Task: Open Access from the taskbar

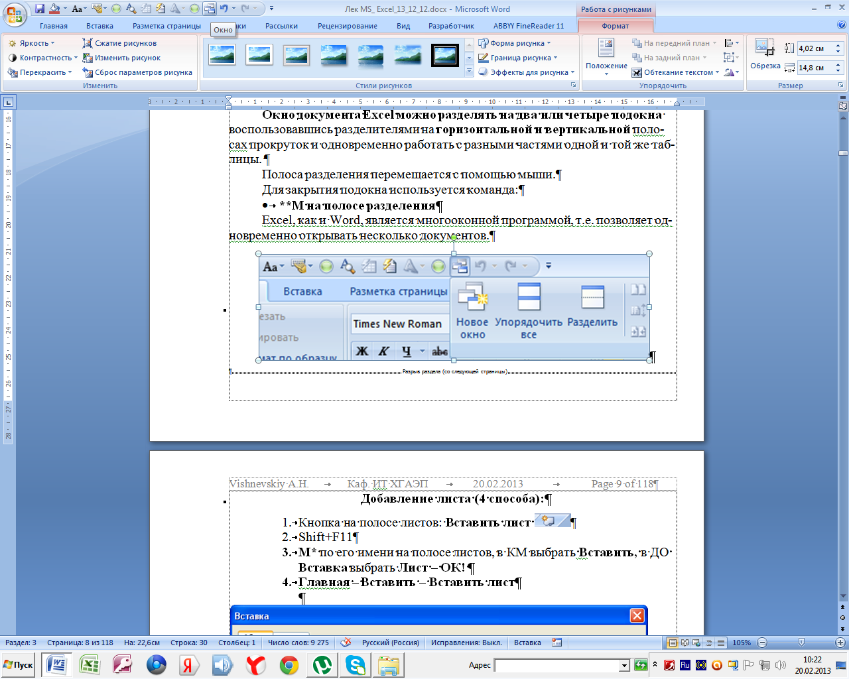Action: pyautogui.click(x=123, y=665)
